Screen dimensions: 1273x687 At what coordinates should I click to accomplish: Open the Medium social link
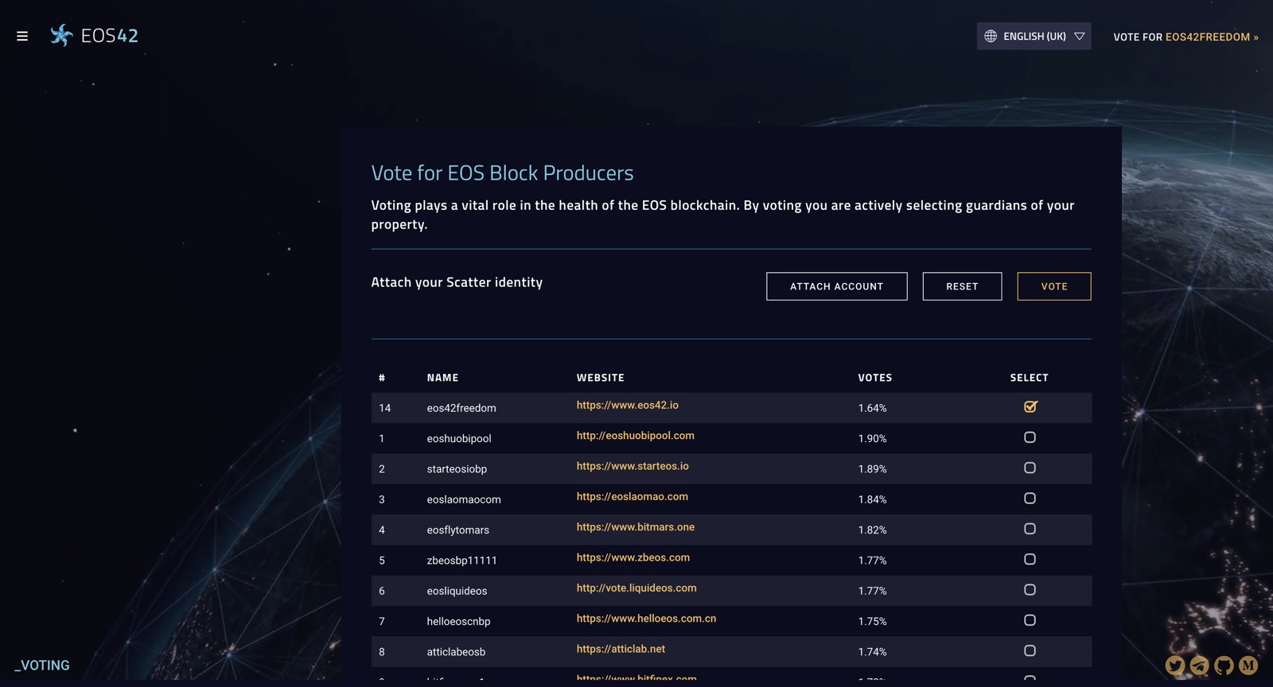(1248, 666)
